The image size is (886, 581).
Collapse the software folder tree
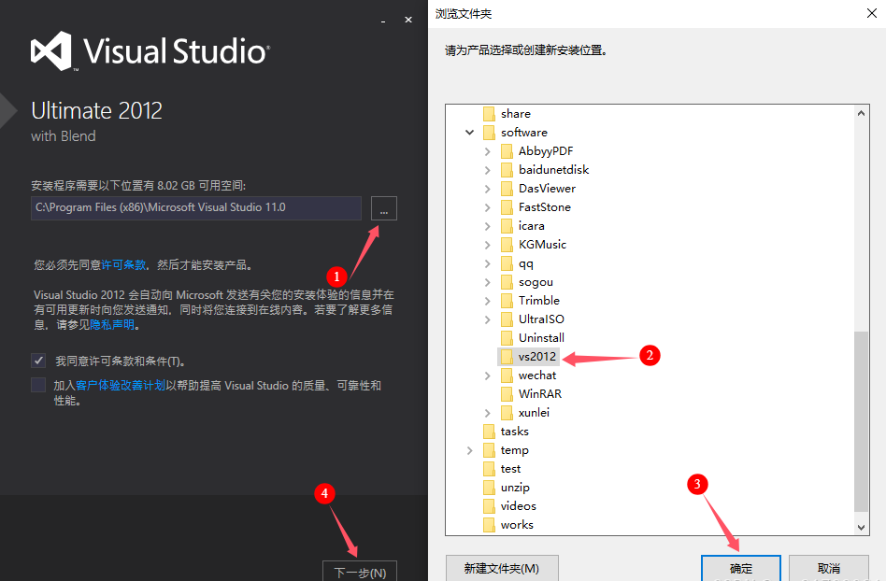pos(469,132)
